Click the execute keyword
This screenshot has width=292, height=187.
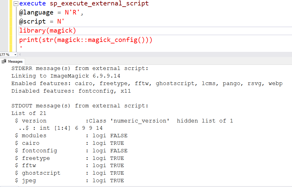[33, 4]
